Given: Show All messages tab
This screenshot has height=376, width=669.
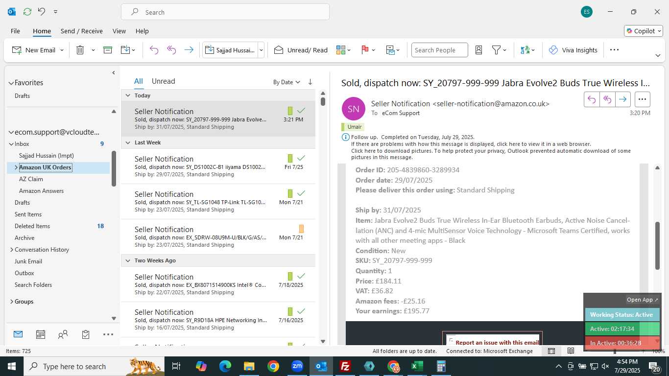Looking at the screenshot, I should (139, 81).
